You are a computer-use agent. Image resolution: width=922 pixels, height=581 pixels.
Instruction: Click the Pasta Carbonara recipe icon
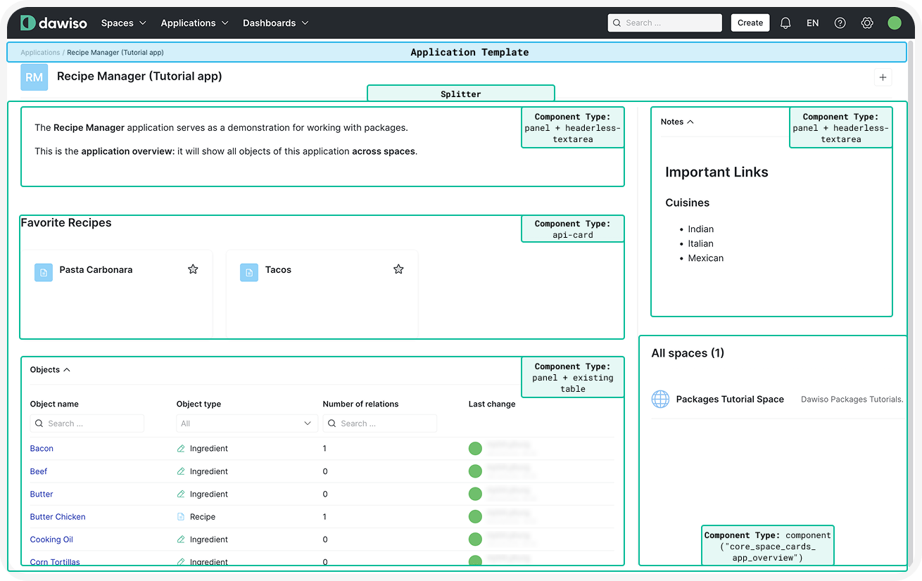pos(44,272)
